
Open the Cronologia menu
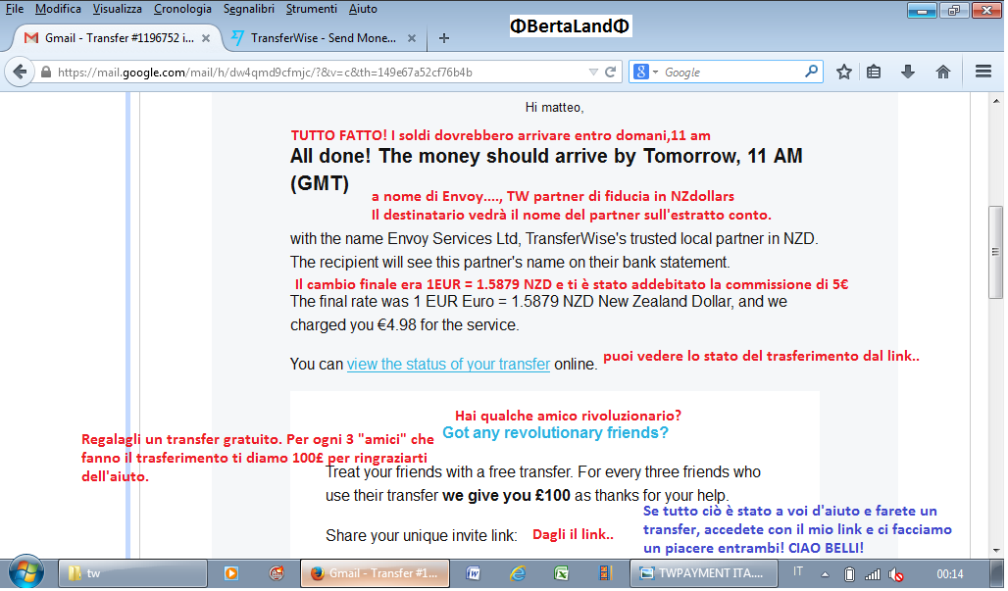point(182,9)
